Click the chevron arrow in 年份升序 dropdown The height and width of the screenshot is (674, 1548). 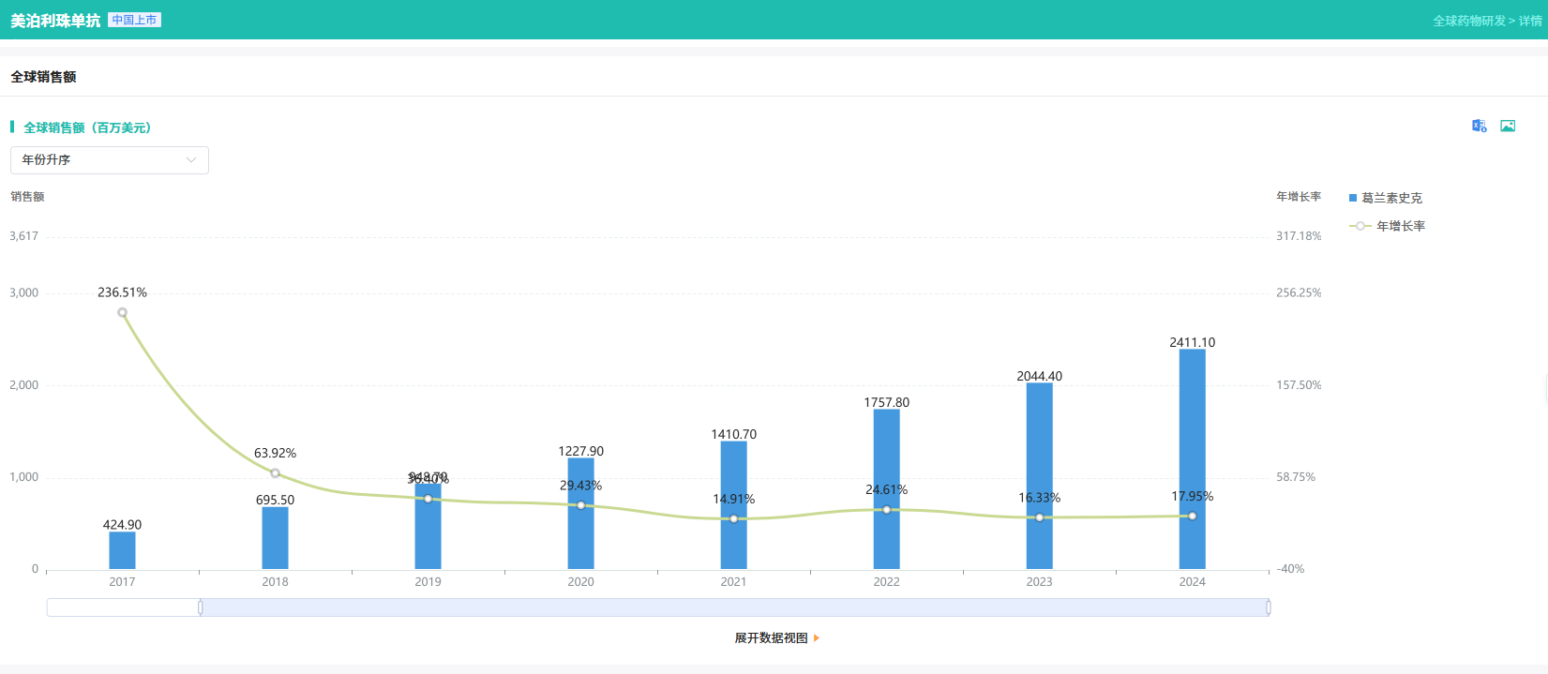(x=191, y=160)
